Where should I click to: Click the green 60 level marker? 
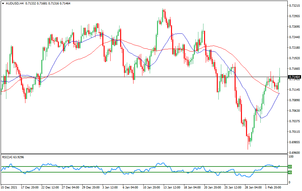point(290,166)
